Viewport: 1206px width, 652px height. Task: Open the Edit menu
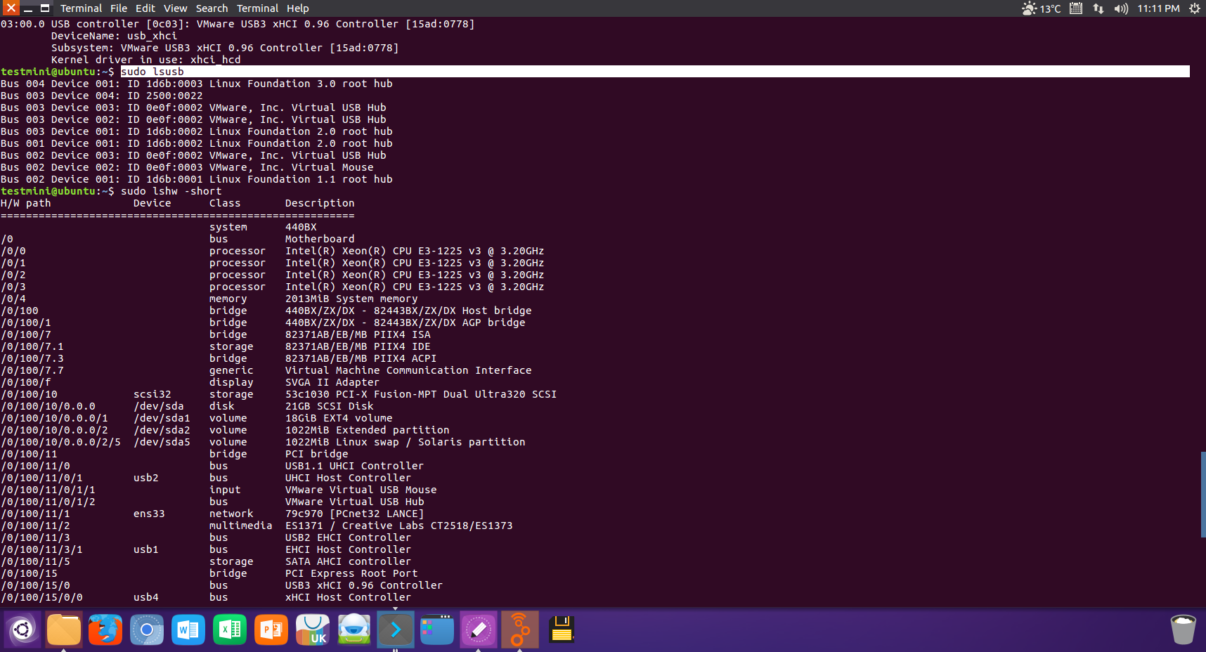pos(145,8)
